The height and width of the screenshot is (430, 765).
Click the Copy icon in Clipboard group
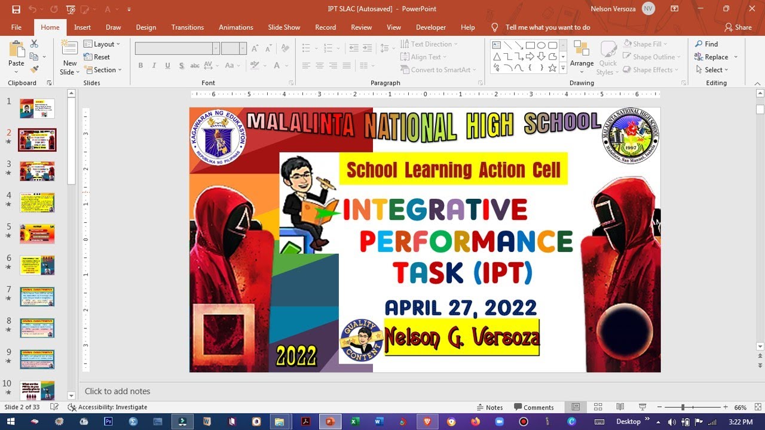point(34,57)
